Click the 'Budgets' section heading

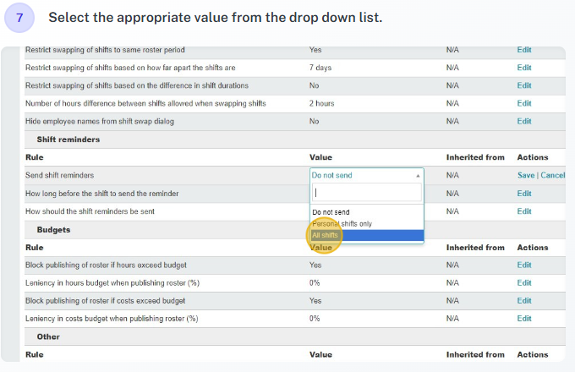click(53, 230)
